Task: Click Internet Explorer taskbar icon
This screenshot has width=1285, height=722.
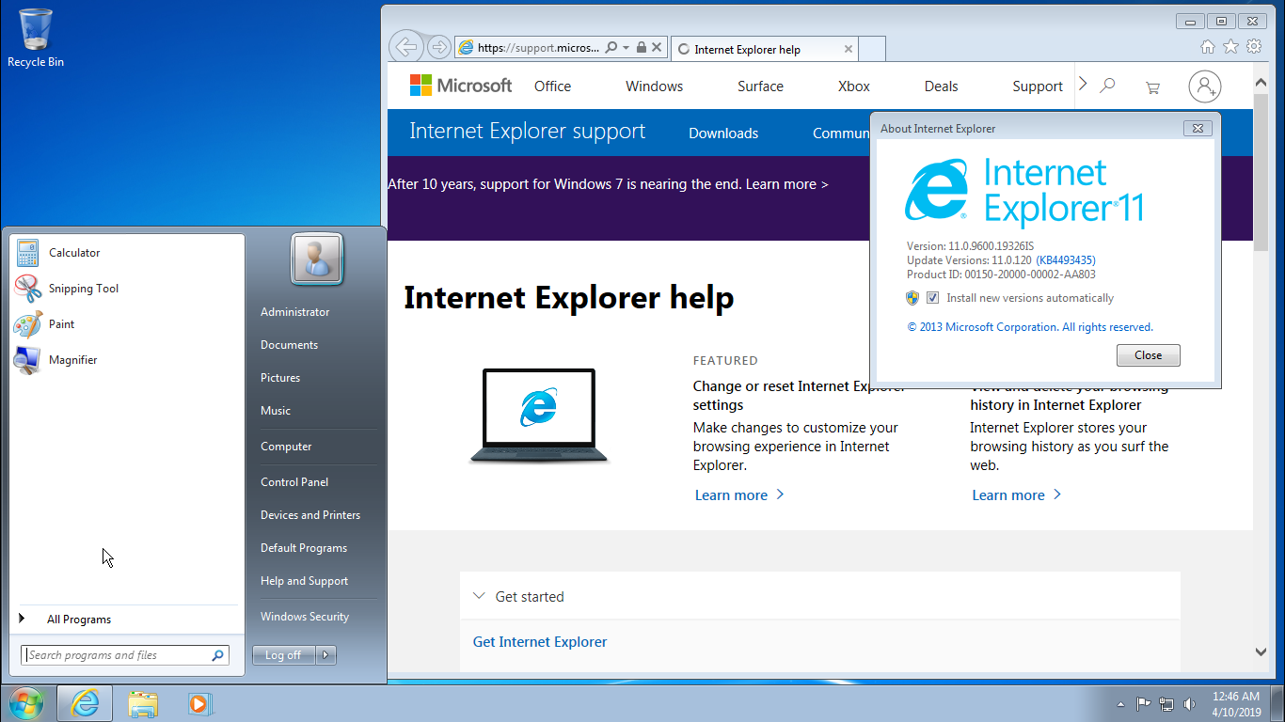Action: click(85, 703)
